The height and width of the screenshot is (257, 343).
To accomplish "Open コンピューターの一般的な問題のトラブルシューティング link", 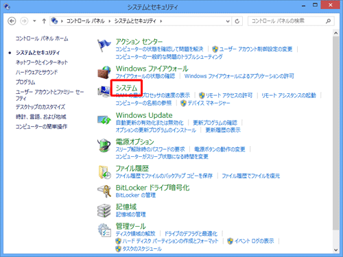I will click(169, 57).
